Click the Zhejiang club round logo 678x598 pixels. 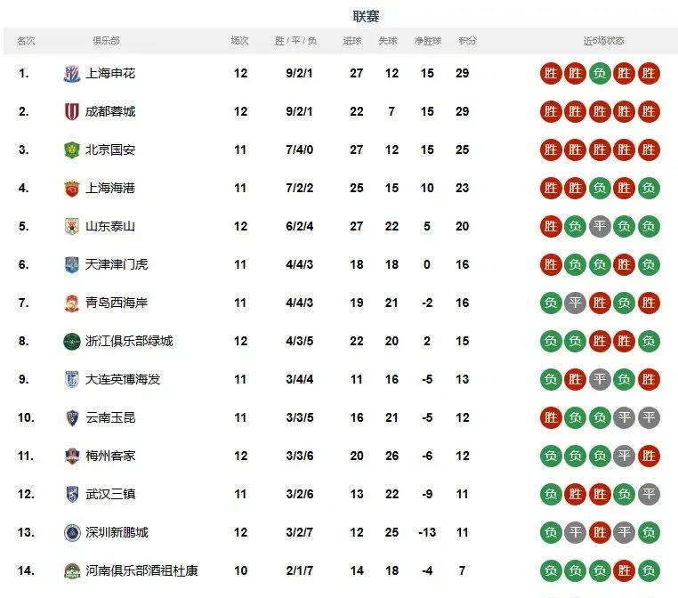[x=72, y=342]
